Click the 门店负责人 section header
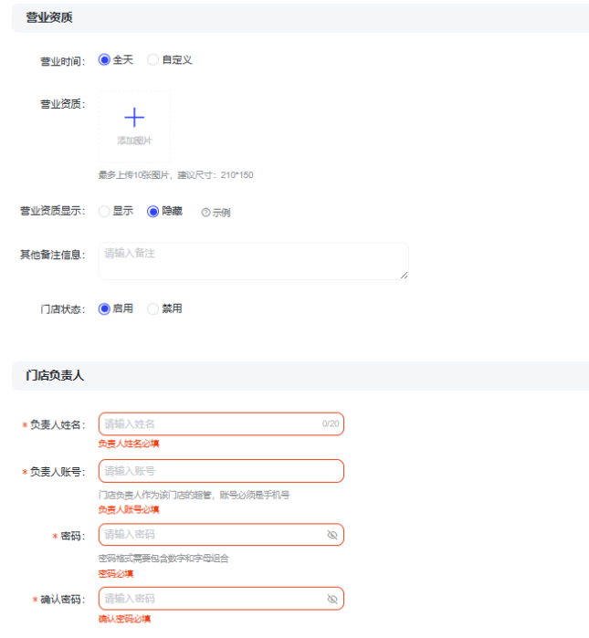Image resolution: width=589 pixels, height=638 pixels. point(55,375)
